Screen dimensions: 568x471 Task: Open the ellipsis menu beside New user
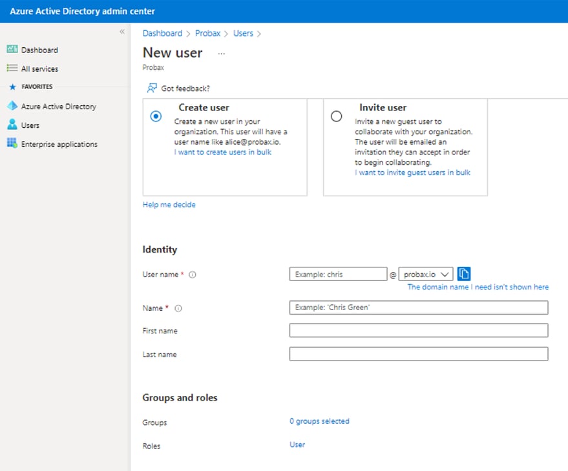(221, 54)
